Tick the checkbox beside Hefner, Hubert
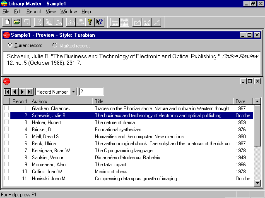The width and height of the screenshot is (265, 198). pos(6,123)
